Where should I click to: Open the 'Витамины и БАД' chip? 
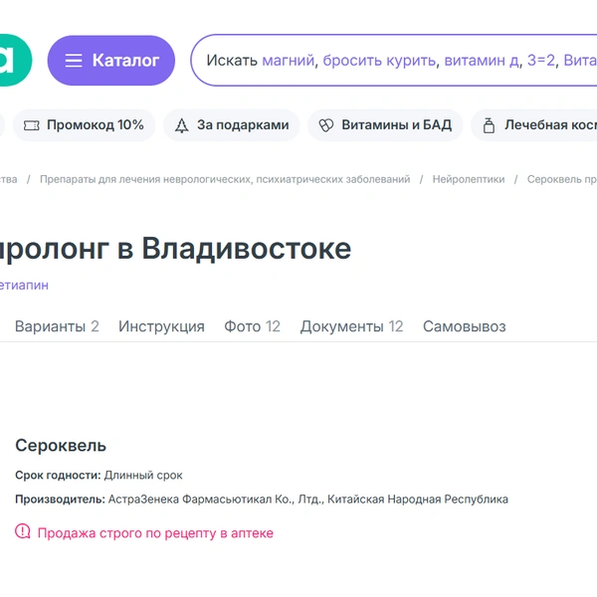385,125
